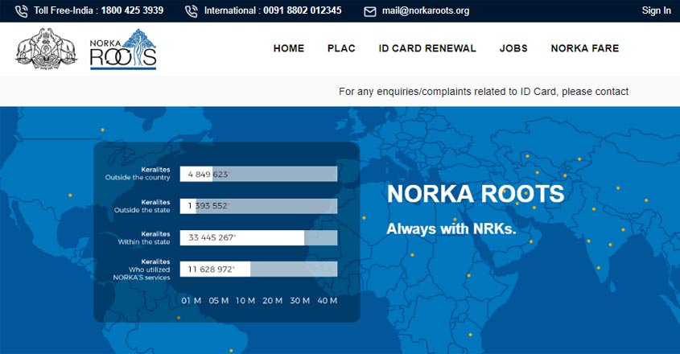Click the international phone icon
Viewport: 680px width, 354px height.
[x=191, y=11]
